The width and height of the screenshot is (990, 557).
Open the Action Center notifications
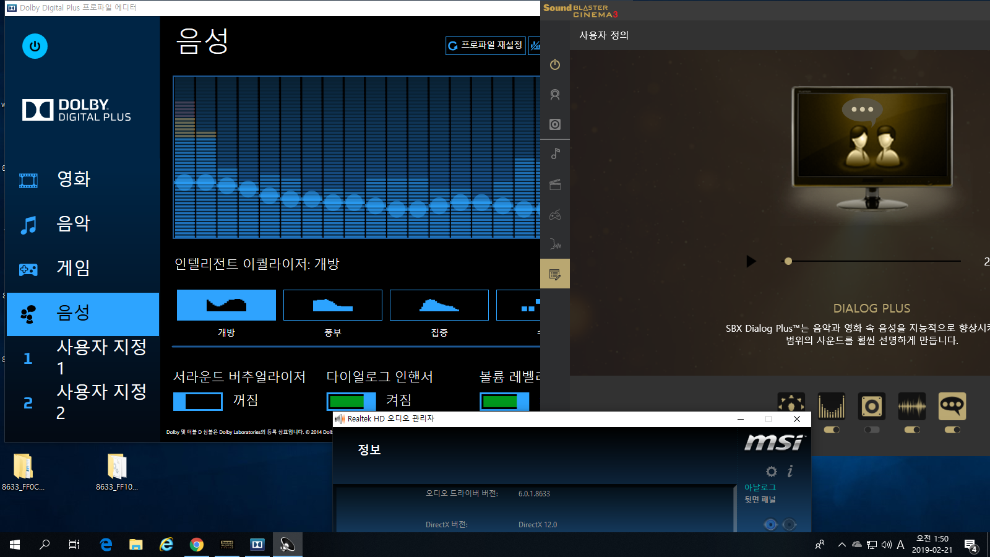click(970, 545)
